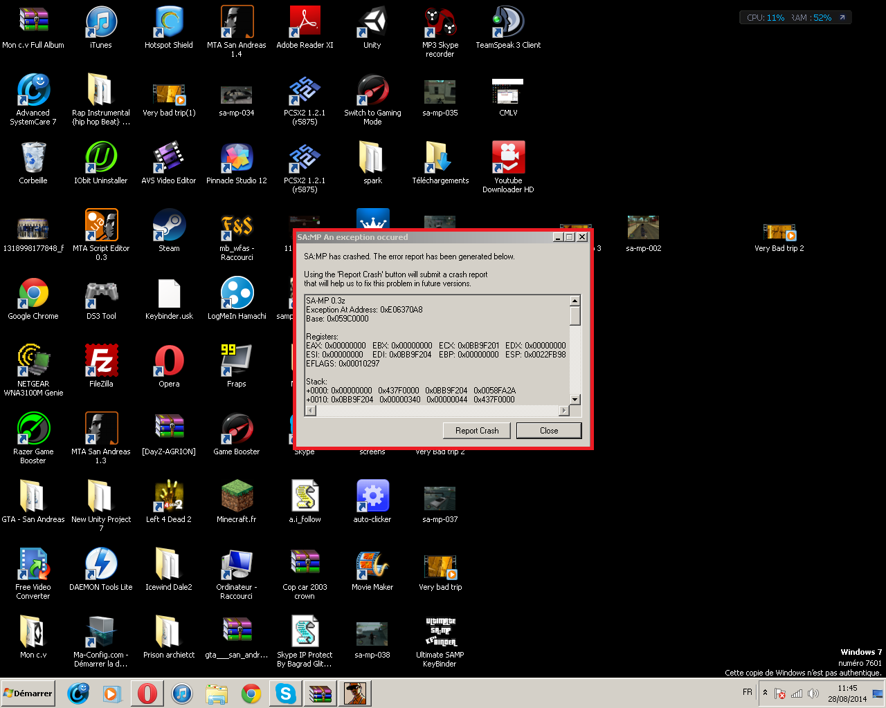Select the Minecraft.fr icon

237,502
